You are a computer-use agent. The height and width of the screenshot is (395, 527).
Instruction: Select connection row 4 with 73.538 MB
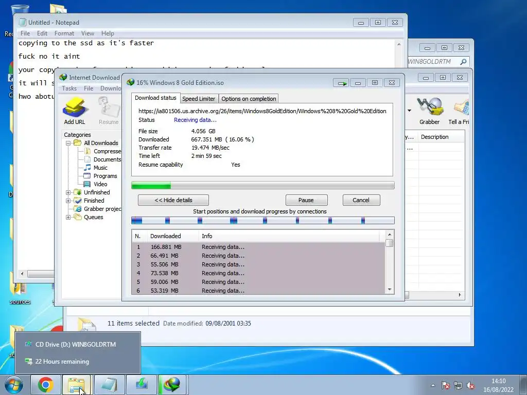click(258, 273)
